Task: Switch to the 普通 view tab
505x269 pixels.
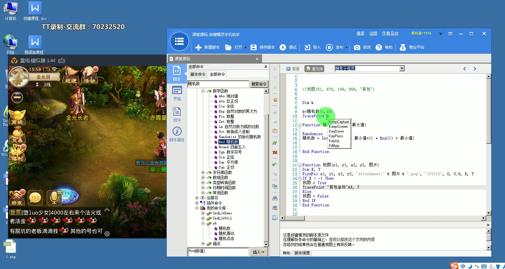Action: tap(293, 69)
